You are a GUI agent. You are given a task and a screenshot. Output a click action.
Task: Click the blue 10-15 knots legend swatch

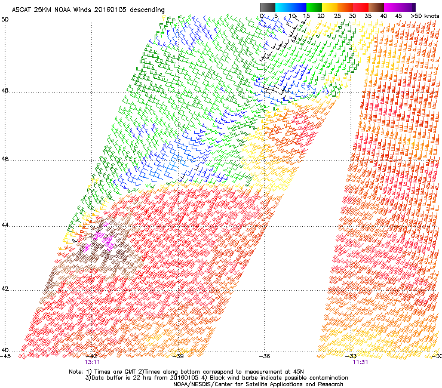[299, 7]
